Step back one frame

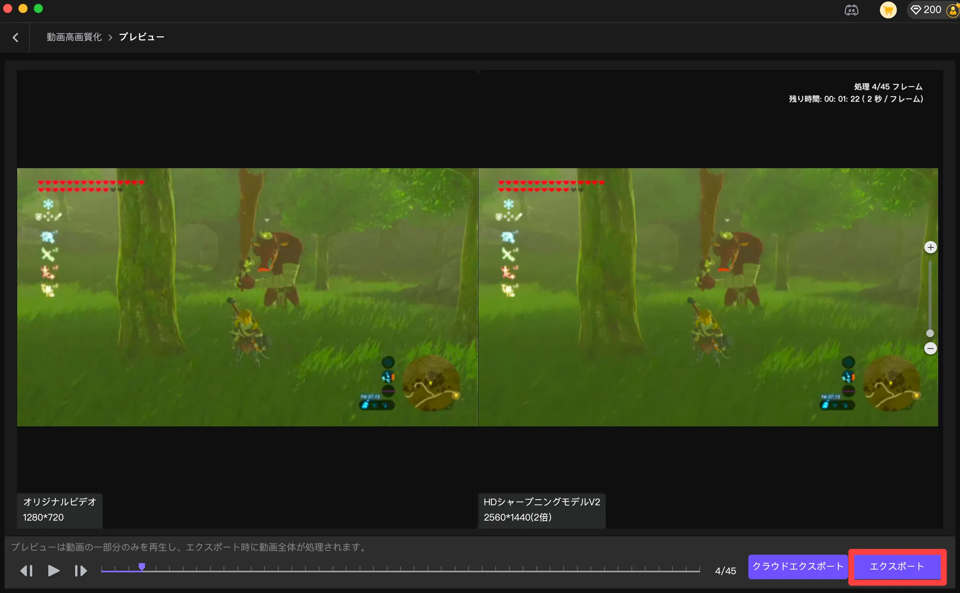click(x=26, y=571)
